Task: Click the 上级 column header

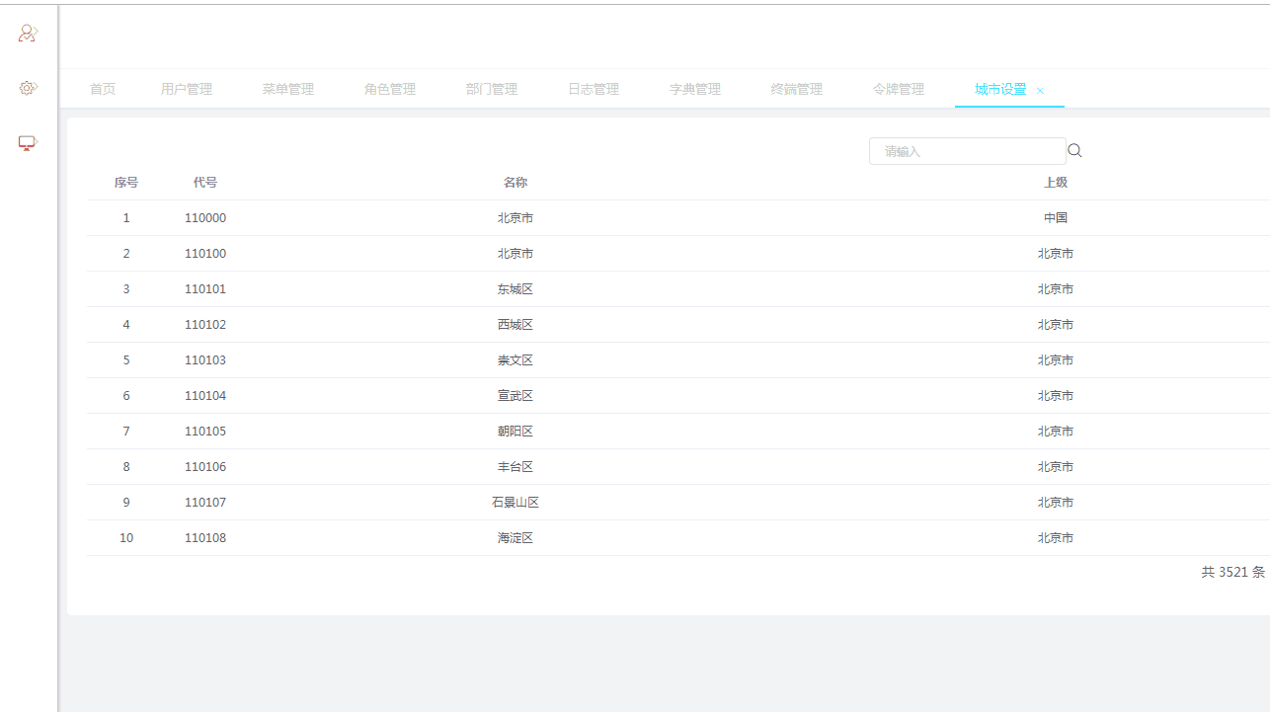Action: (1056, 183)
